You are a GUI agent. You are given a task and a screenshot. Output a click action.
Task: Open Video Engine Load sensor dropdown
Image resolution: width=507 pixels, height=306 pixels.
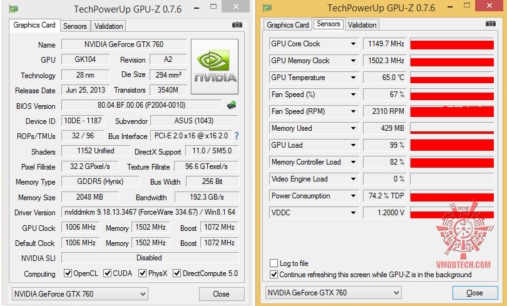point(354,179)
